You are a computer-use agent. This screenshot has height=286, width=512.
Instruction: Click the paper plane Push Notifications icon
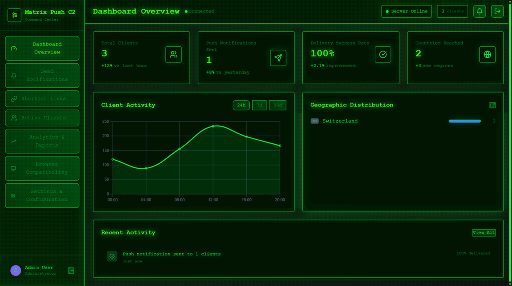coord(278,58)
